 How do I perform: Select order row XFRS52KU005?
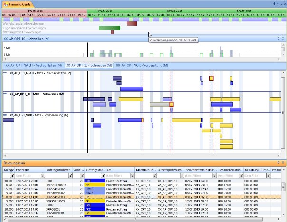(142, 201)
